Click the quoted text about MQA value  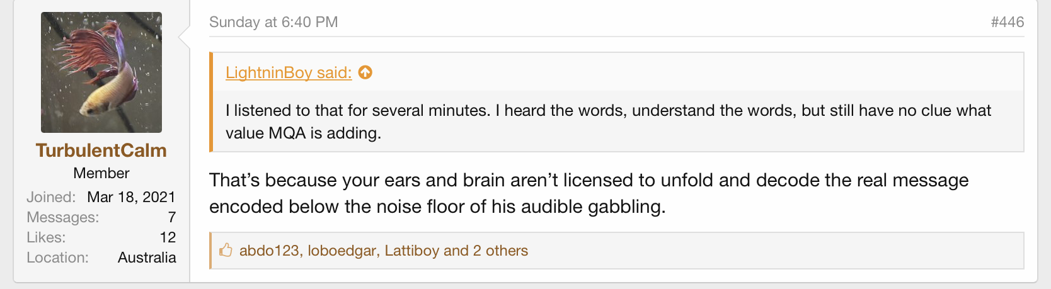tap(608, 122)
